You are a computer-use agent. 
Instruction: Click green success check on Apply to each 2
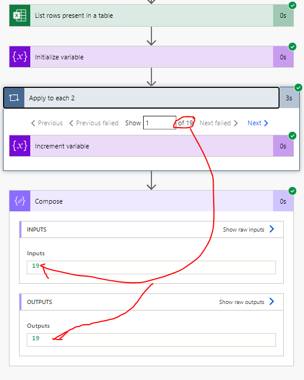tap(298, 87)
